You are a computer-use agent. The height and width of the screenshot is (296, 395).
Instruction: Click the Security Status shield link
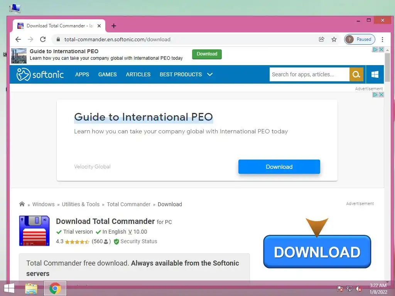135,241
